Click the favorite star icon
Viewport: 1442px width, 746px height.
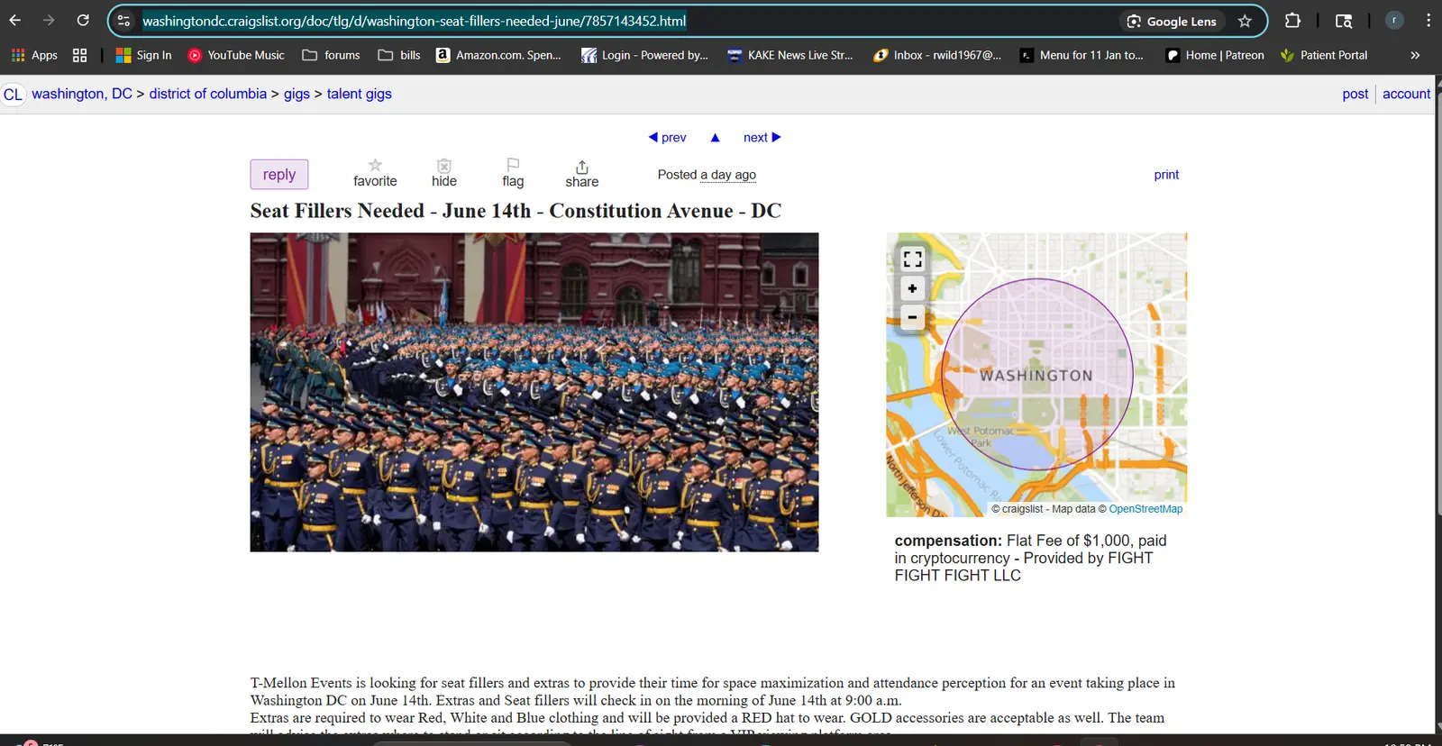375,166
